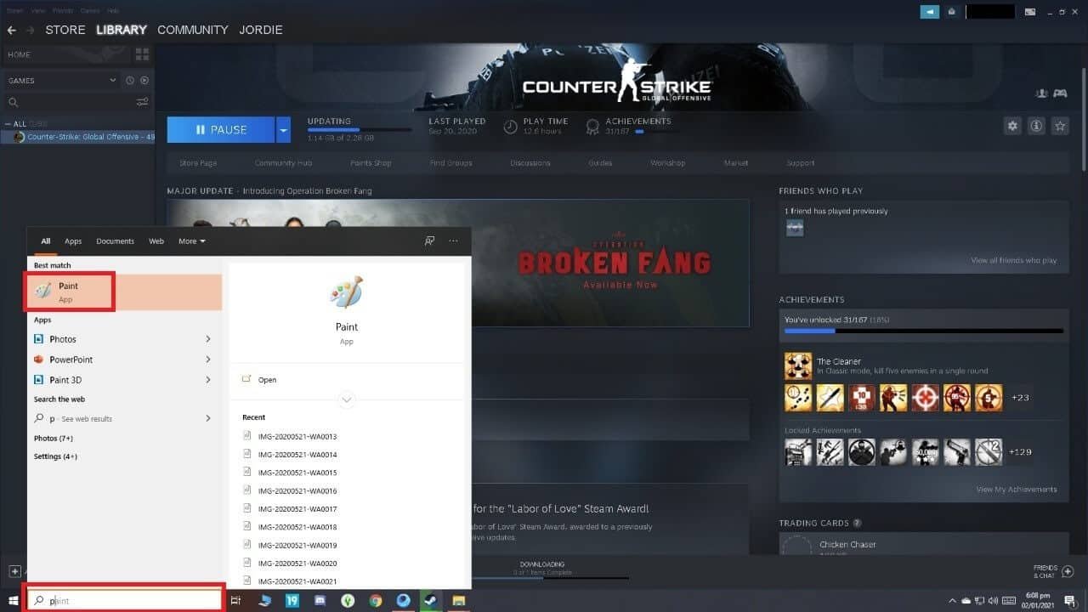Open Friends & Chat in Steam
Image resolution: width=1088 pixels, height=612 pixels.
click(1052, 571)
